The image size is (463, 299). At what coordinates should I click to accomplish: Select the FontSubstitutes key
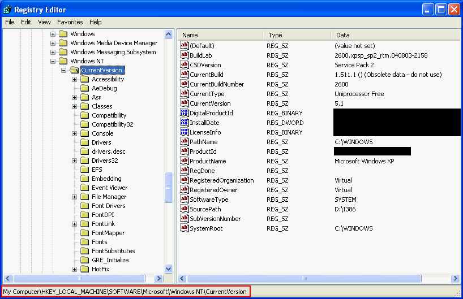(113, 251)
